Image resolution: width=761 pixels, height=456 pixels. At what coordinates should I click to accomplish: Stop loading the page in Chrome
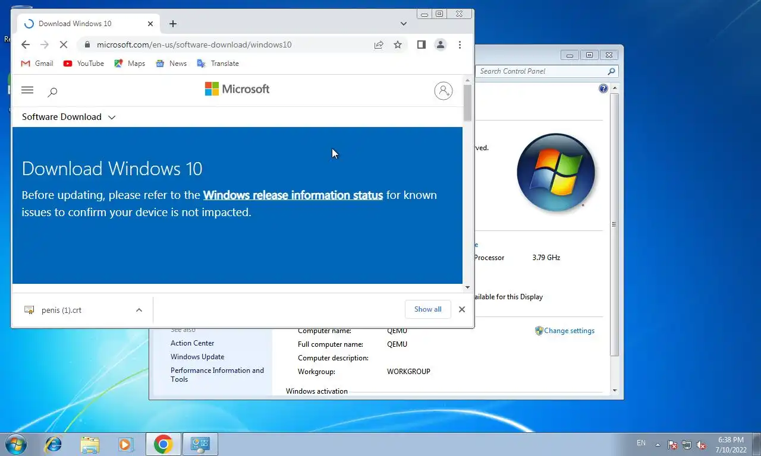pos(64,45)
